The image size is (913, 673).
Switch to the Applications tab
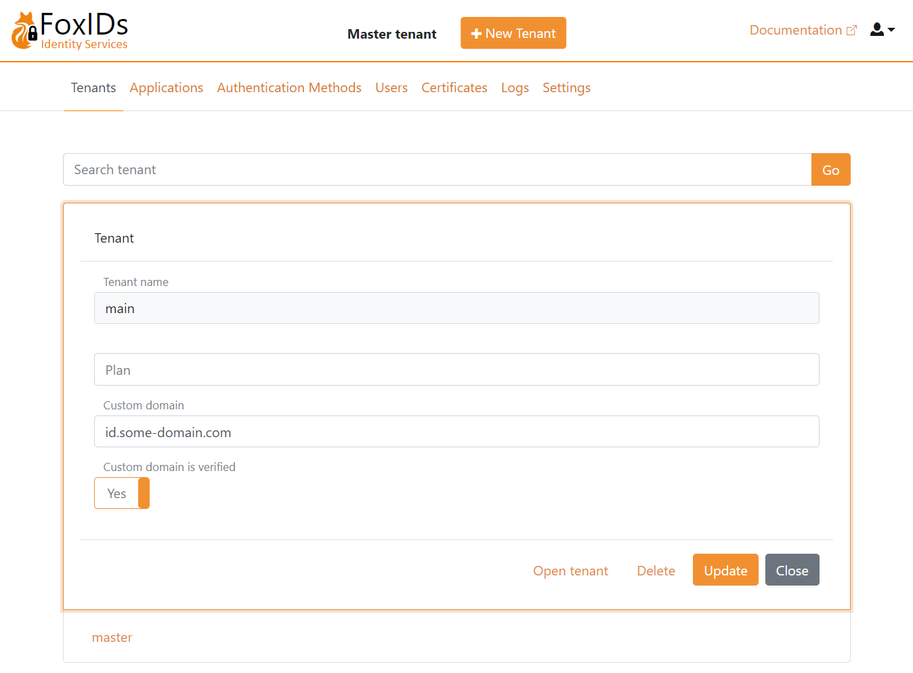(x=166, y=87)
